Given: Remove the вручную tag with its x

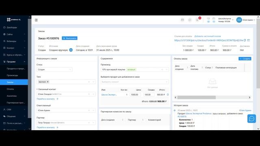Looking at the screenshot, I should [48, 82].
